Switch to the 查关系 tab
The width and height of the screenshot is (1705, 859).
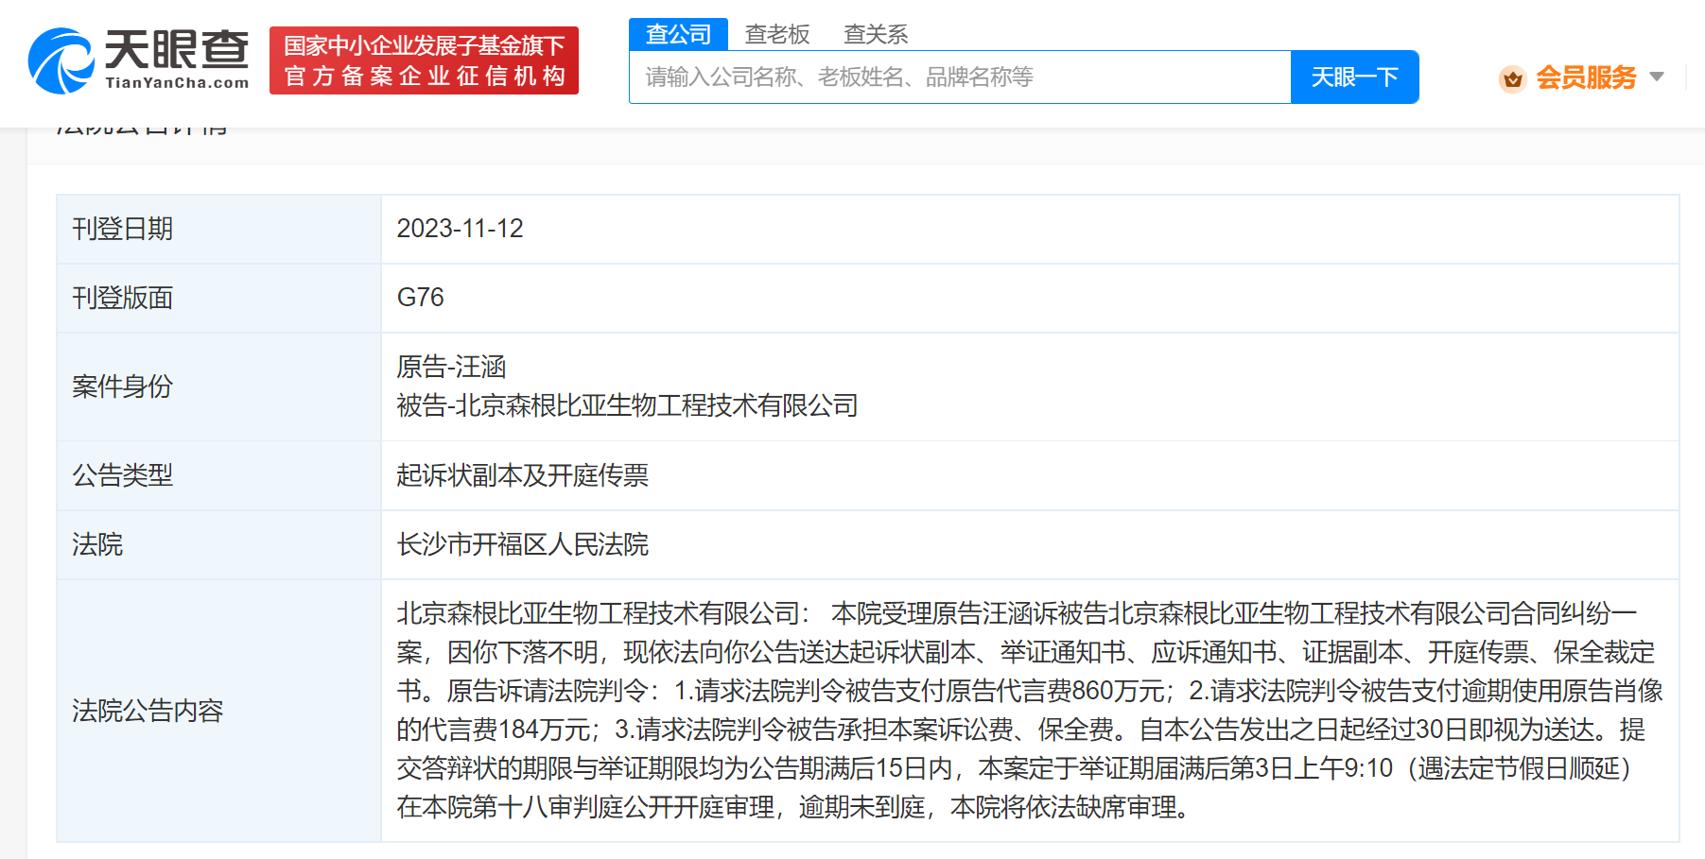click(x=876, y=35)
